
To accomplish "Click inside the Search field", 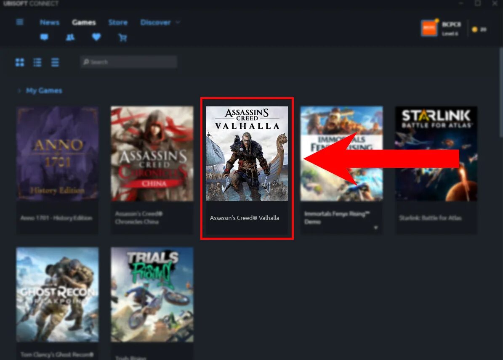I will (x=129, y=62).
